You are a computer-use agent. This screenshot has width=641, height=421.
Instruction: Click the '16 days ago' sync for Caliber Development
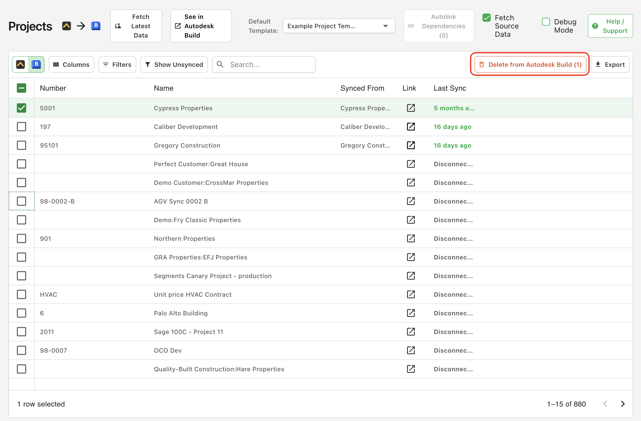pos(452,127)
